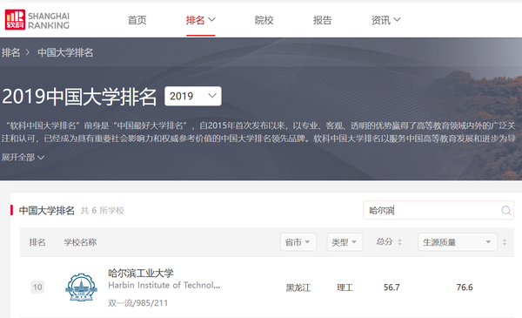
Task: Click the Harbin Institute of Technology emblem
Action: click(x=81, y=287)
